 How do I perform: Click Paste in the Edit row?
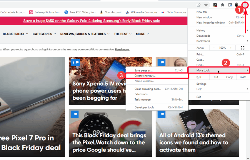(243, 77)
